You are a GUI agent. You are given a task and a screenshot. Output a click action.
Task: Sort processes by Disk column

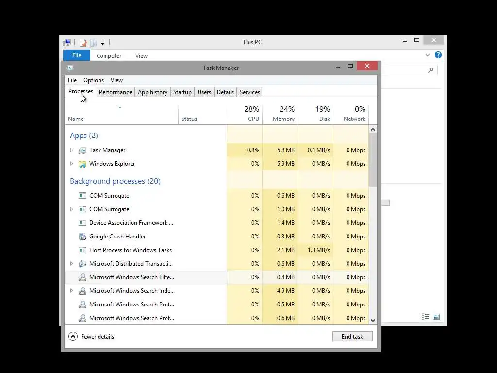pos(315,115)
